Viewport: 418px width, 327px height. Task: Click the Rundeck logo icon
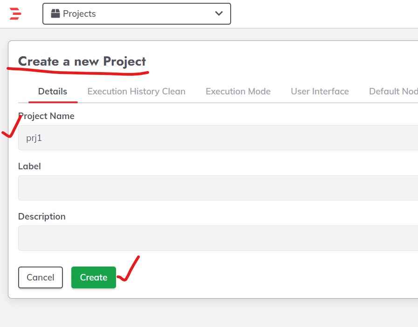pos(15,14)
